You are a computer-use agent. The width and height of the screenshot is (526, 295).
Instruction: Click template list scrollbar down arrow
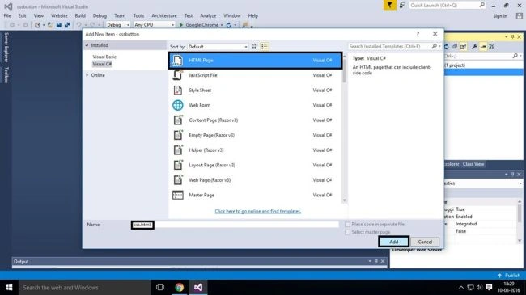(344, 200)
